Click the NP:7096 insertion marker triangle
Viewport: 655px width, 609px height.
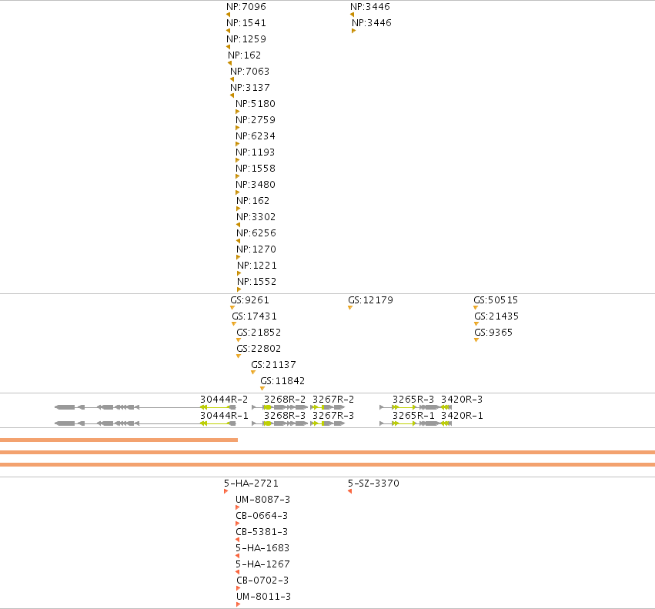coord(228,15)
